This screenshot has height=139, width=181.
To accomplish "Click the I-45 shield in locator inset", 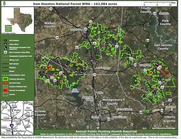I will [x=11, y=126].
